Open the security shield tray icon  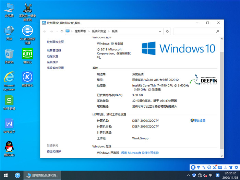click(194, 175)
